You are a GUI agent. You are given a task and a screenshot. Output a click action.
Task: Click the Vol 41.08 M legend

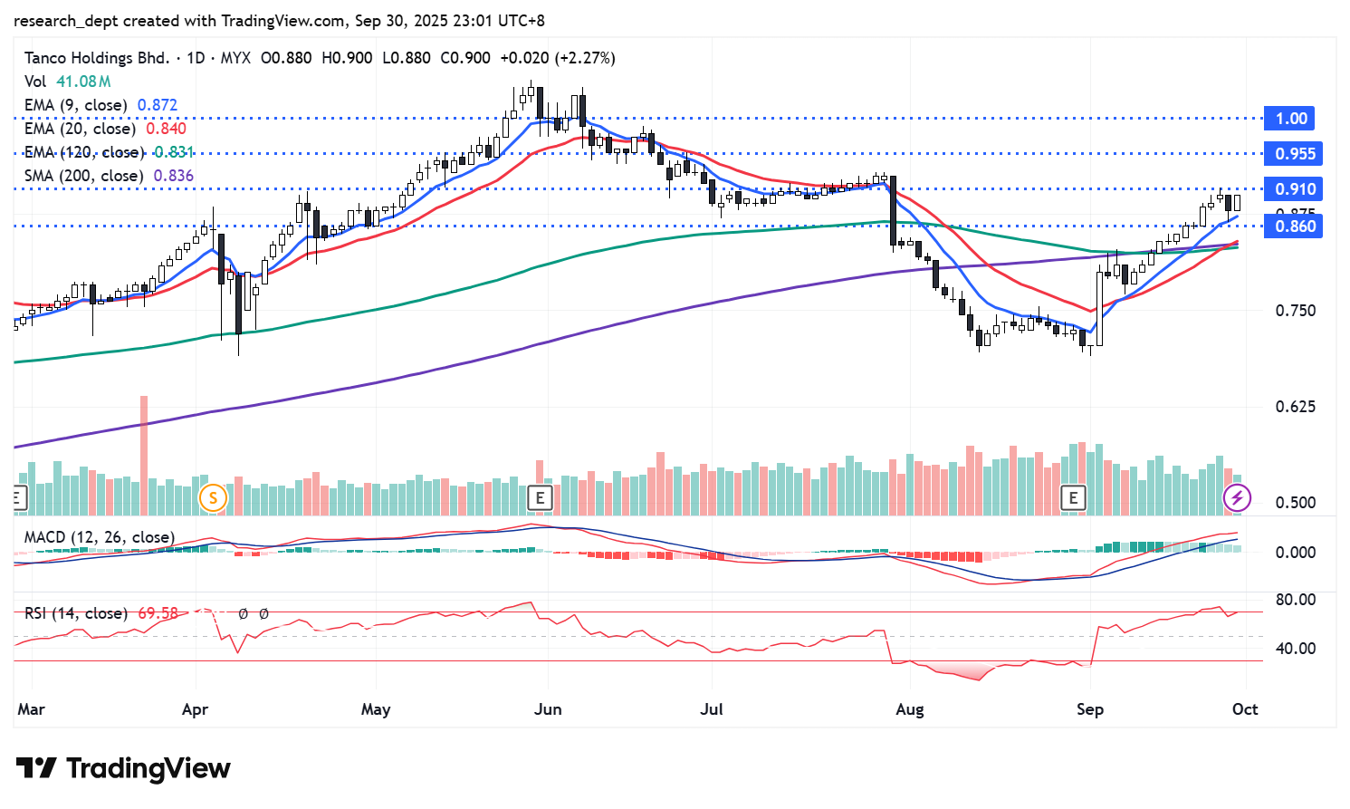(x=67, y=82)
